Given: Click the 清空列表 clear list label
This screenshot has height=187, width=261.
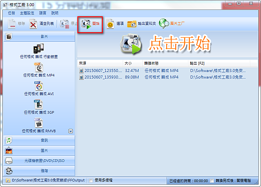Looking at the screenshot, I should click(x=47, y=23).
